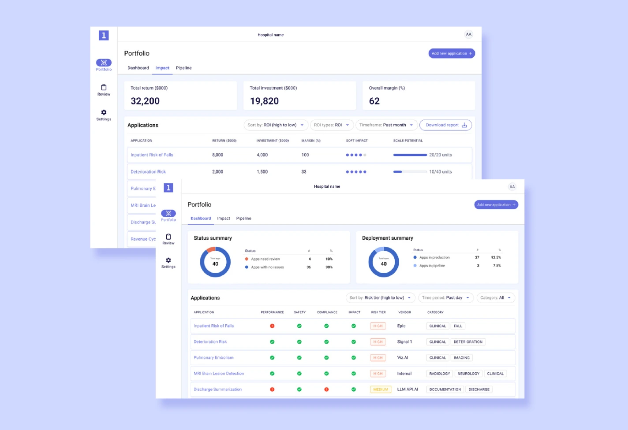Click the Portfolio icon in front window sidebar
The width and height of the screenshot is (628, 430).
(168, 213)
